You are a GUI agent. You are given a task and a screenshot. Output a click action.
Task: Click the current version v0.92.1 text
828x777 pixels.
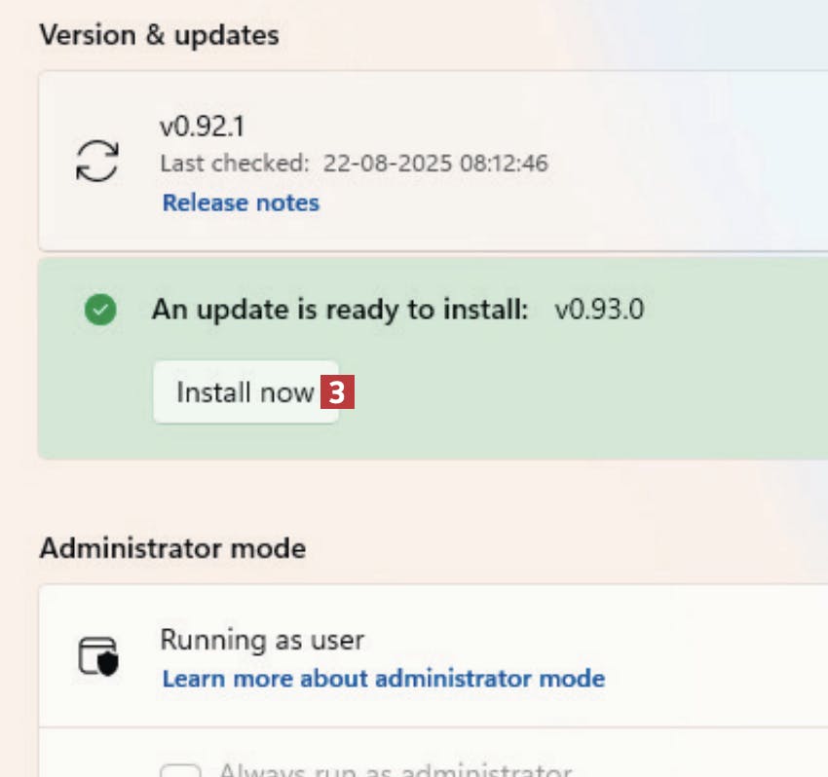click(204, 127)
